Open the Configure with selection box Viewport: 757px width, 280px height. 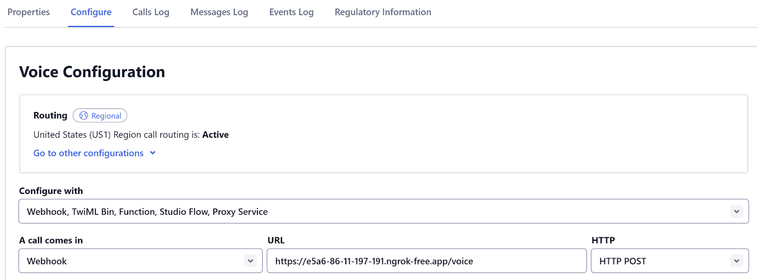374,211
